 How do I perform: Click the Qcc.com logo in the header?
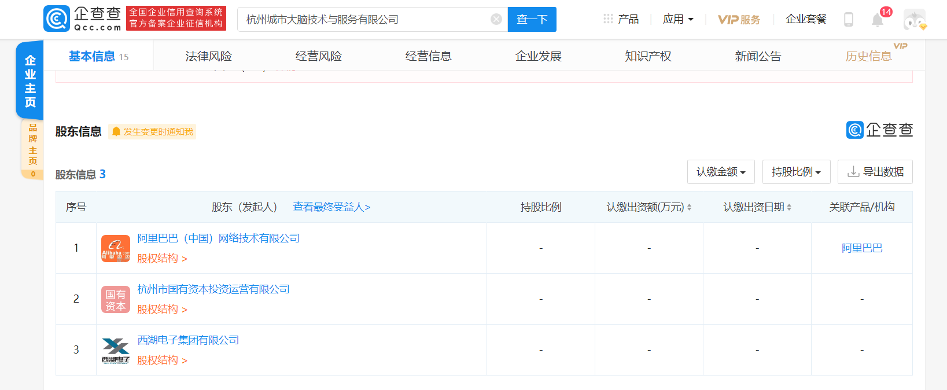tap(83, 19)
